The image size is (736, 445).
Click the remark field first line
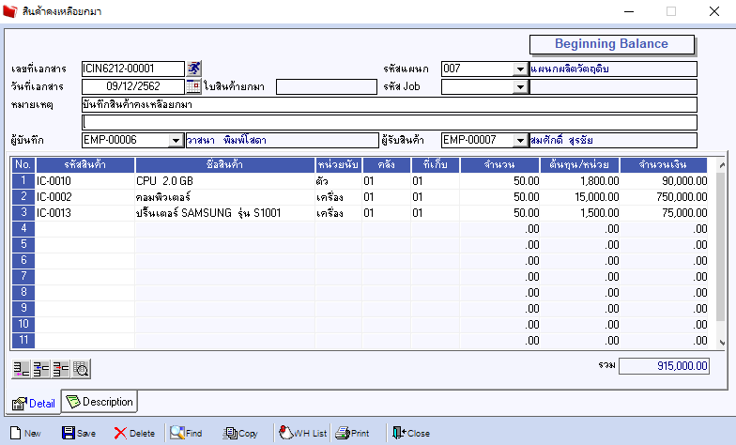coord(389,105)
